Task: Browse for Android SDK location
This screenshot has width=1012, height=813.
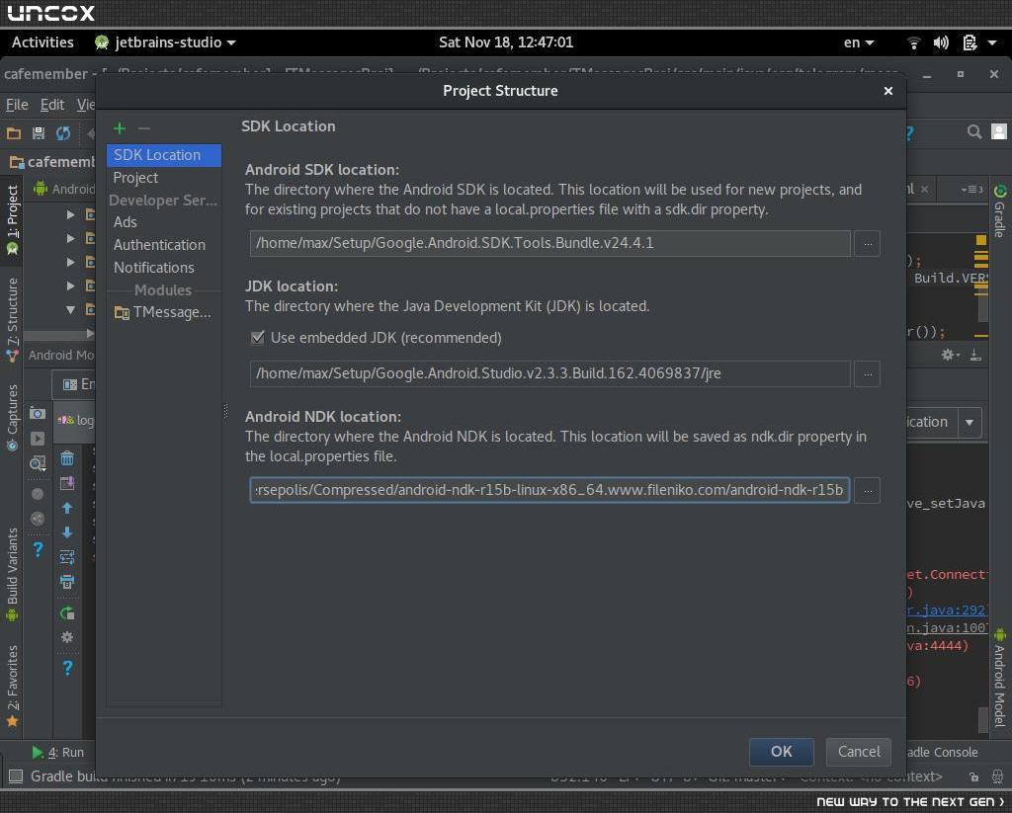Action: coord(868,244)
